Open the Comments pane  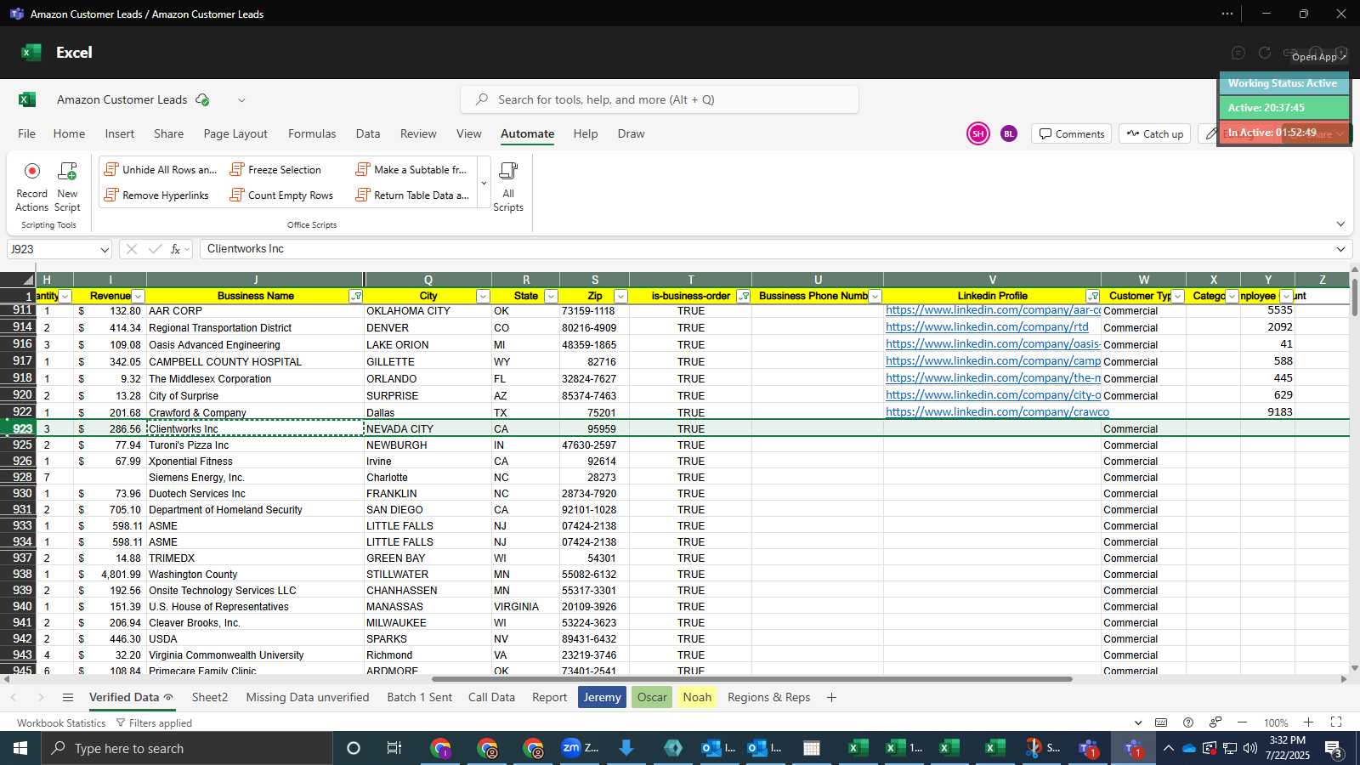[x=1071, y=133]
